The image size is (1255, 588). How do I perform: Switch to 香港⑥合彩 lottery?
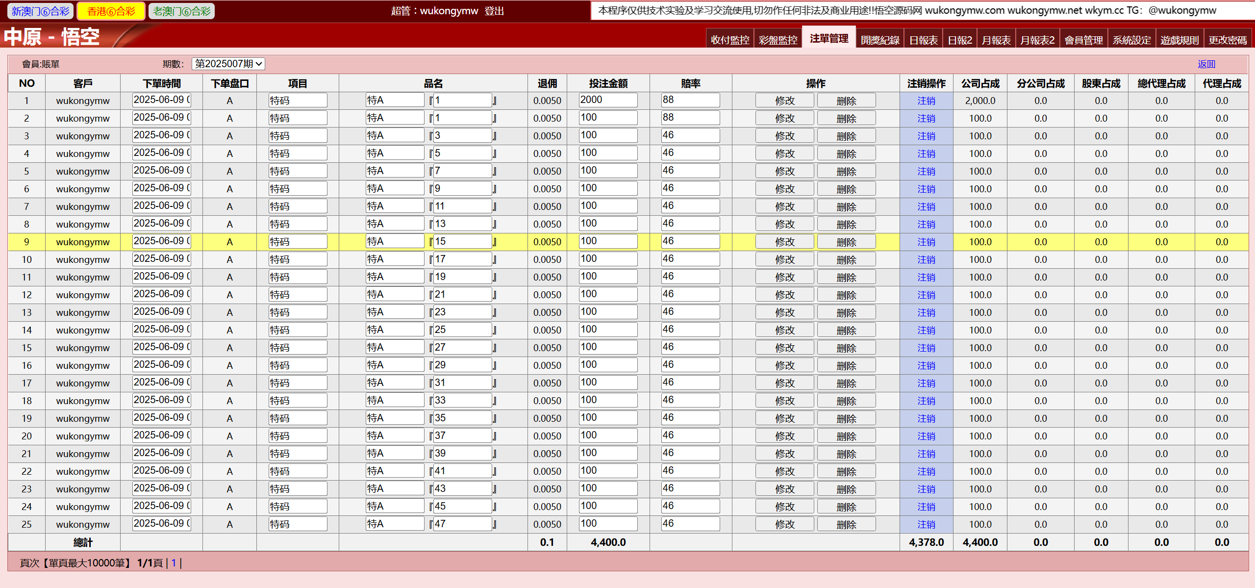click(111, 11)
